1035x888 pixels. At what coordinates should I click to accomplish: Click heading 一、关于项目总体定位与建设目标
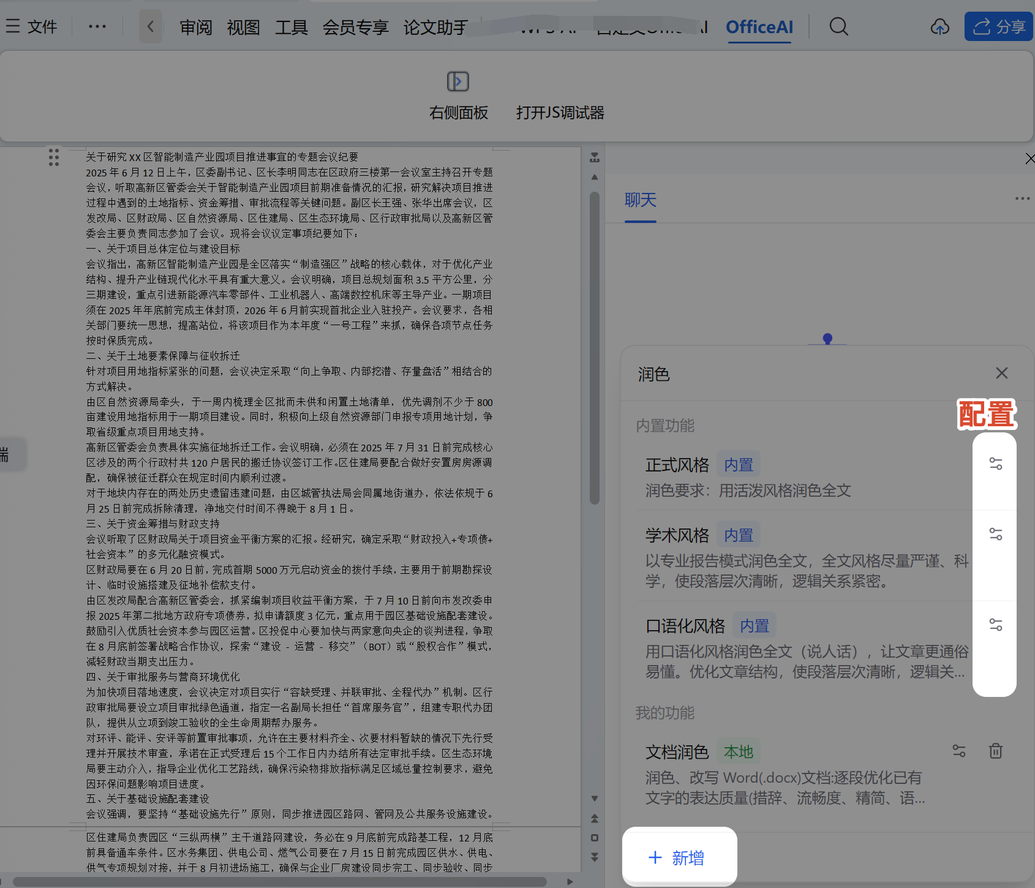coord(163,249)
